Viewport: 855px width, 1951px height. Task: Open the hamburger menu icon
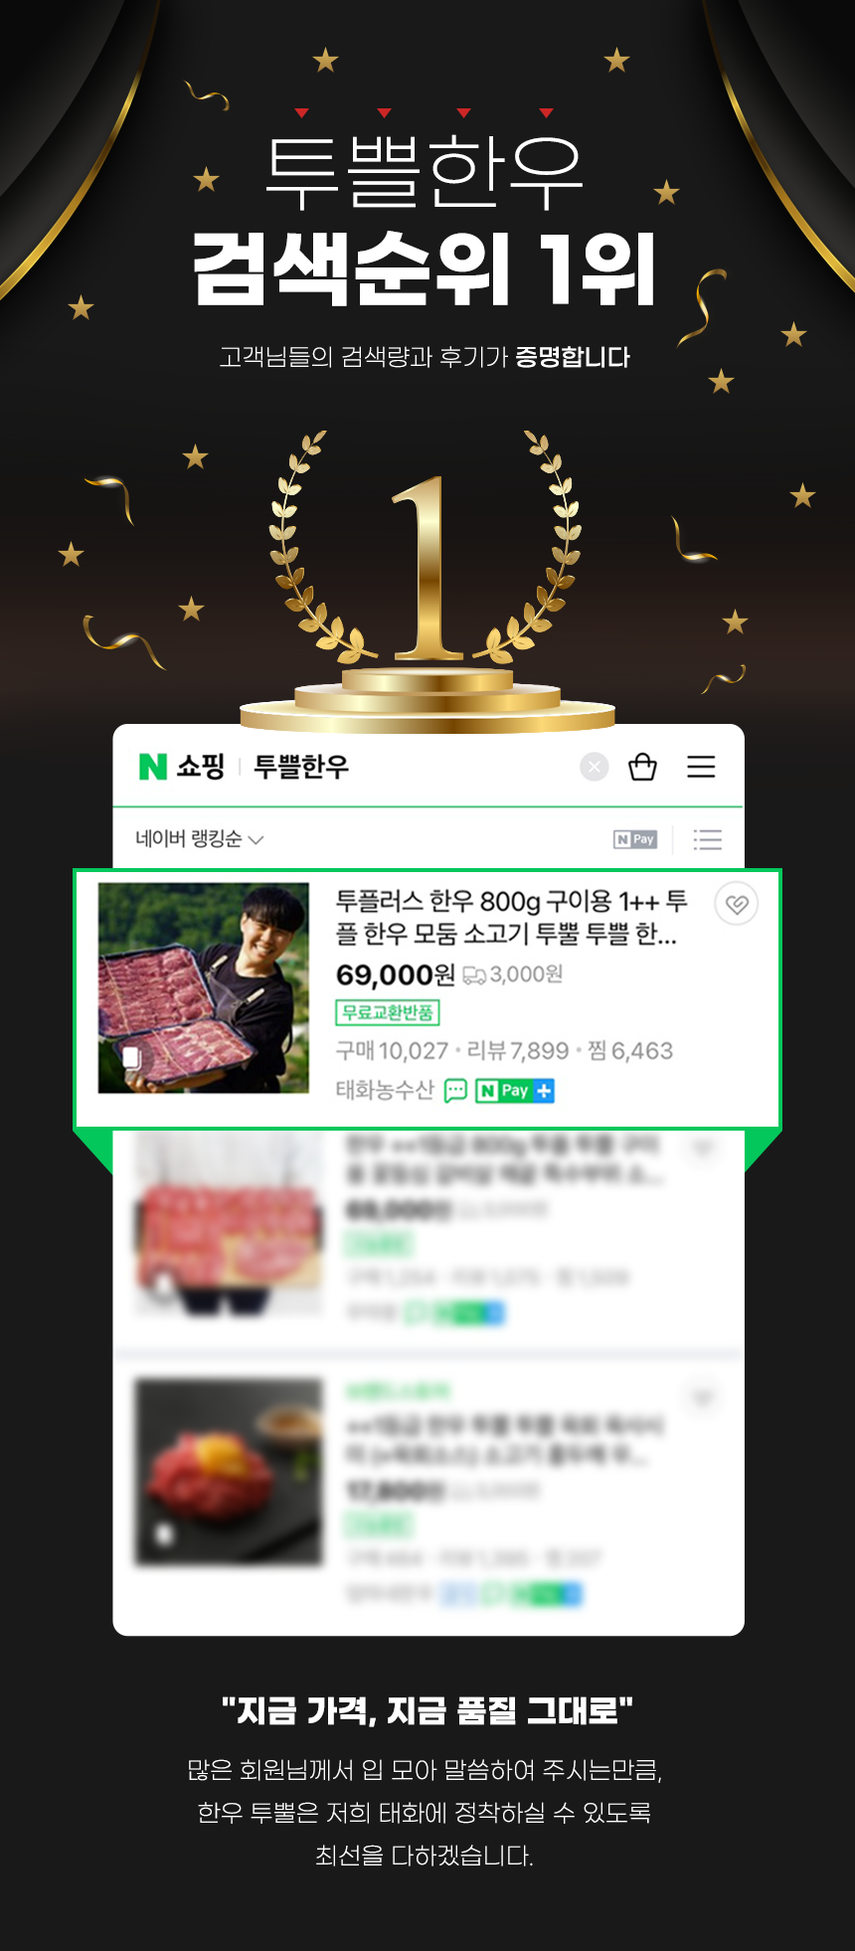click(x=701, y=767)
